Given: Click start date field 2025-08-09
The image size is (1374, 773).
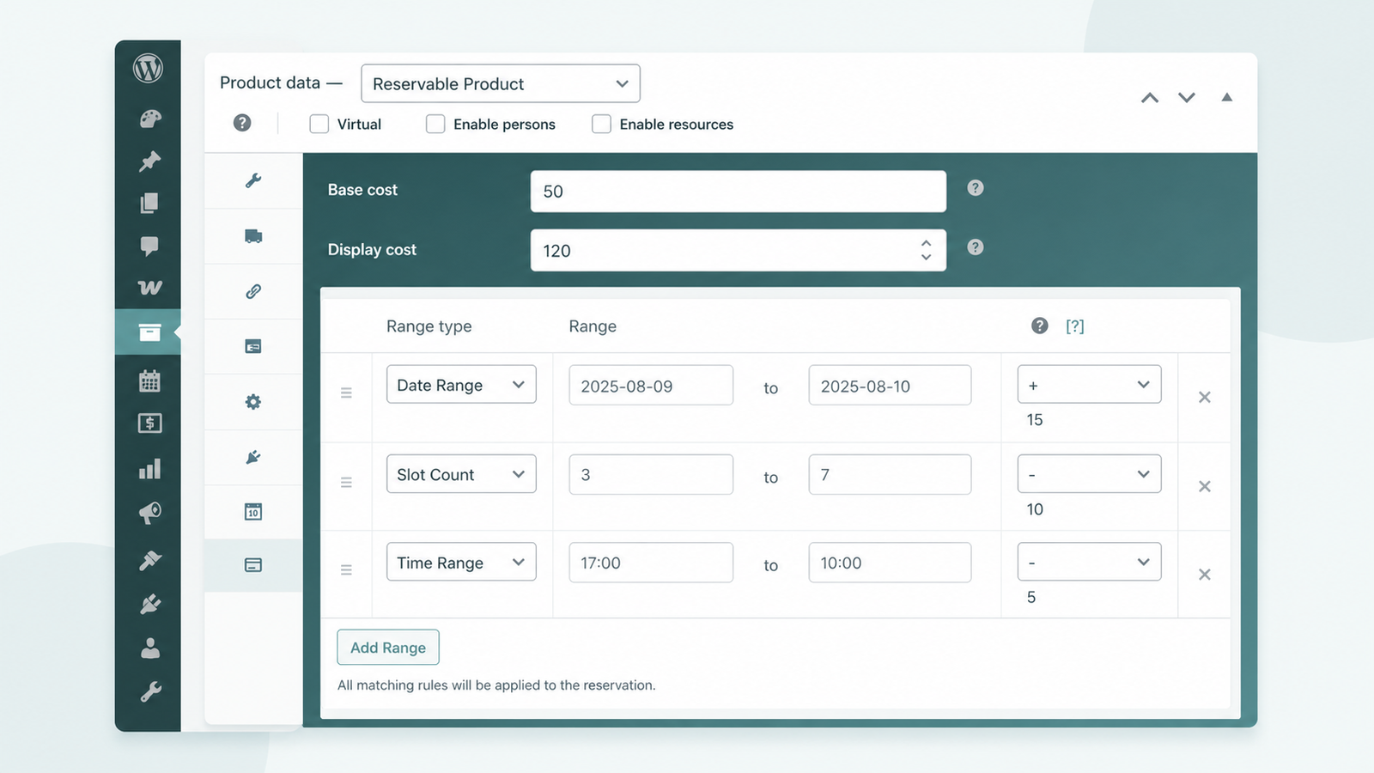Looking at the screenshot, I should coord(651,386).
